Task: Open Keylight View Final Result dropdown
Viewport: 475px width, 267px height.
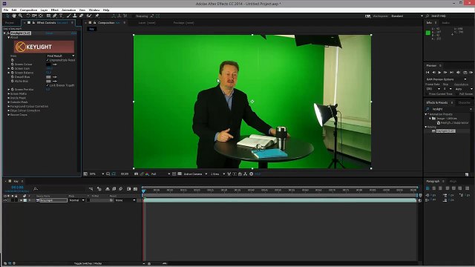Action: pos(61,56)
